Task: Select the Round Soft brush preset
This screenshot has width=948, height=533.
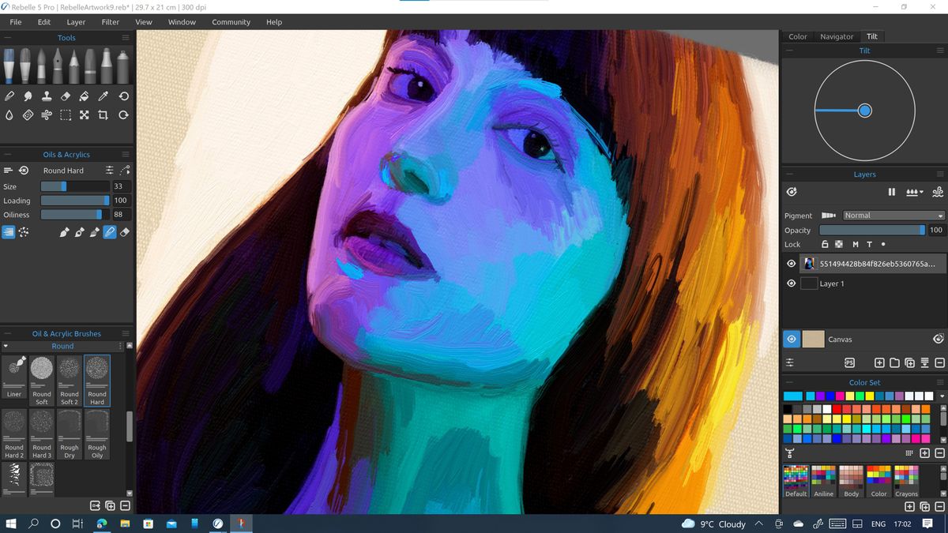Action: (41, 379)
